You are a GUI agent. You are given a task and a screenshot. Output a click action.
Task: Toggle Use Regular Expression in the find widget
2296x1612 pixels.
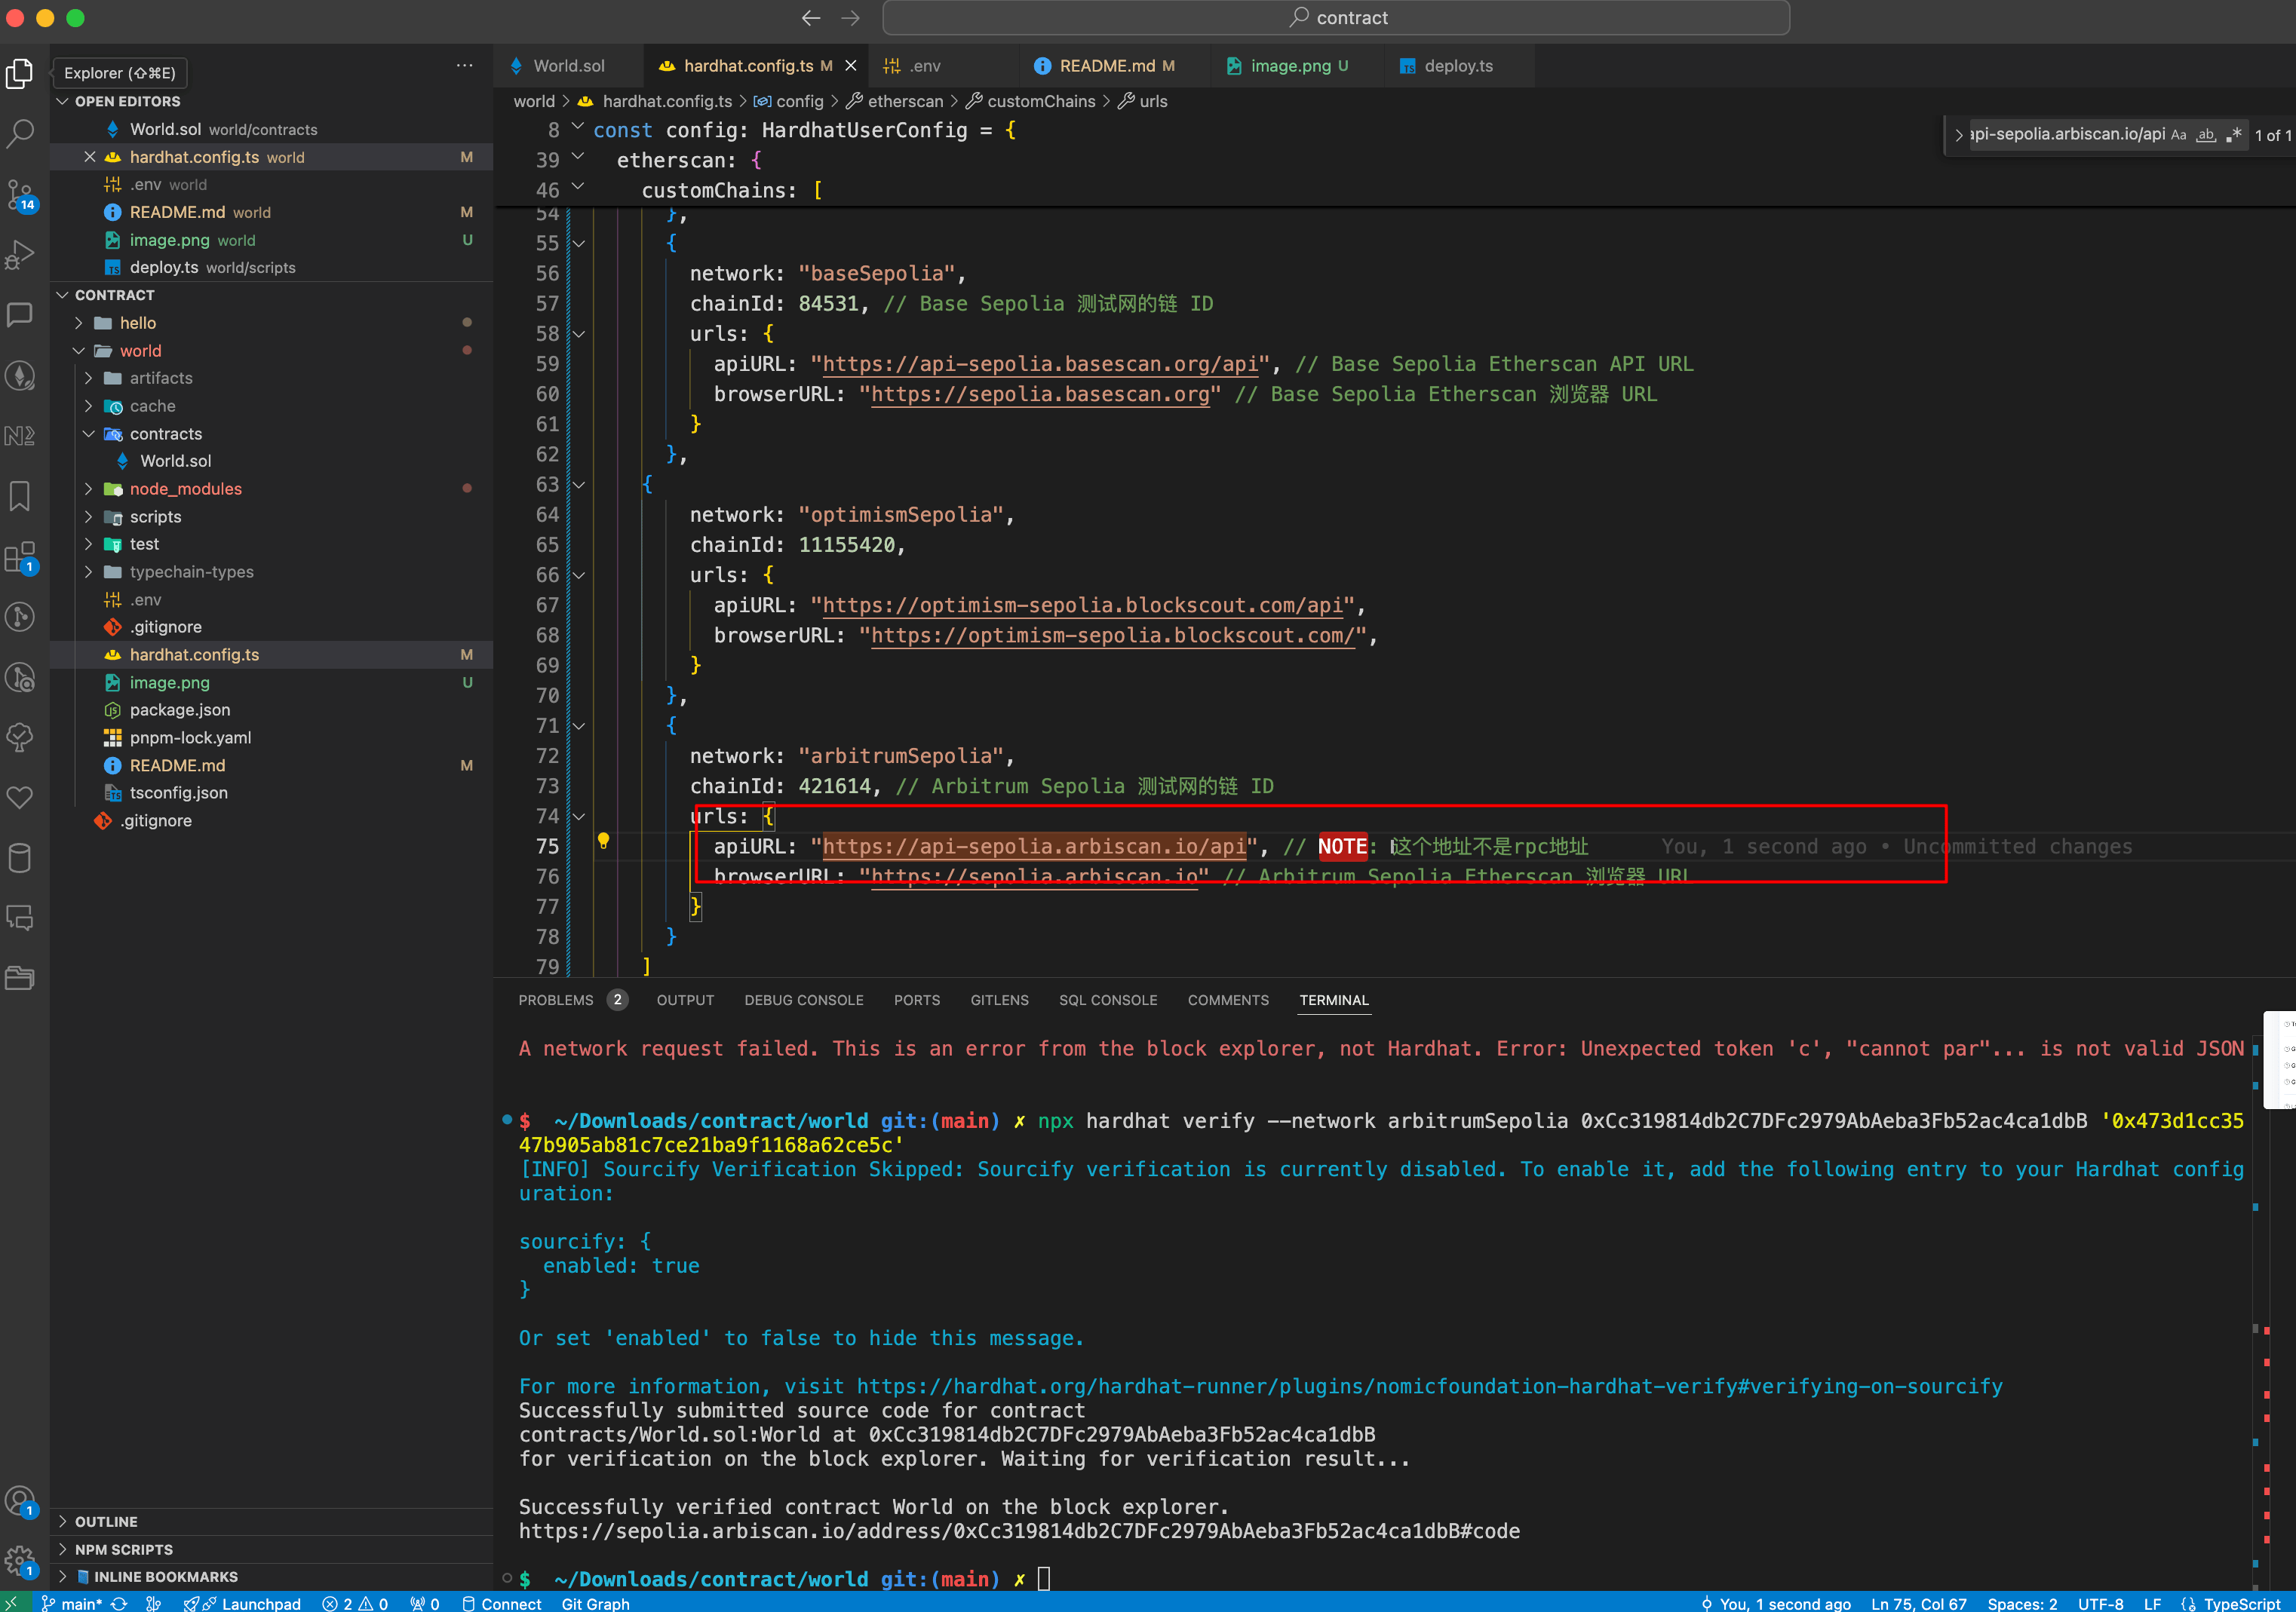(x=2234, y=135)
